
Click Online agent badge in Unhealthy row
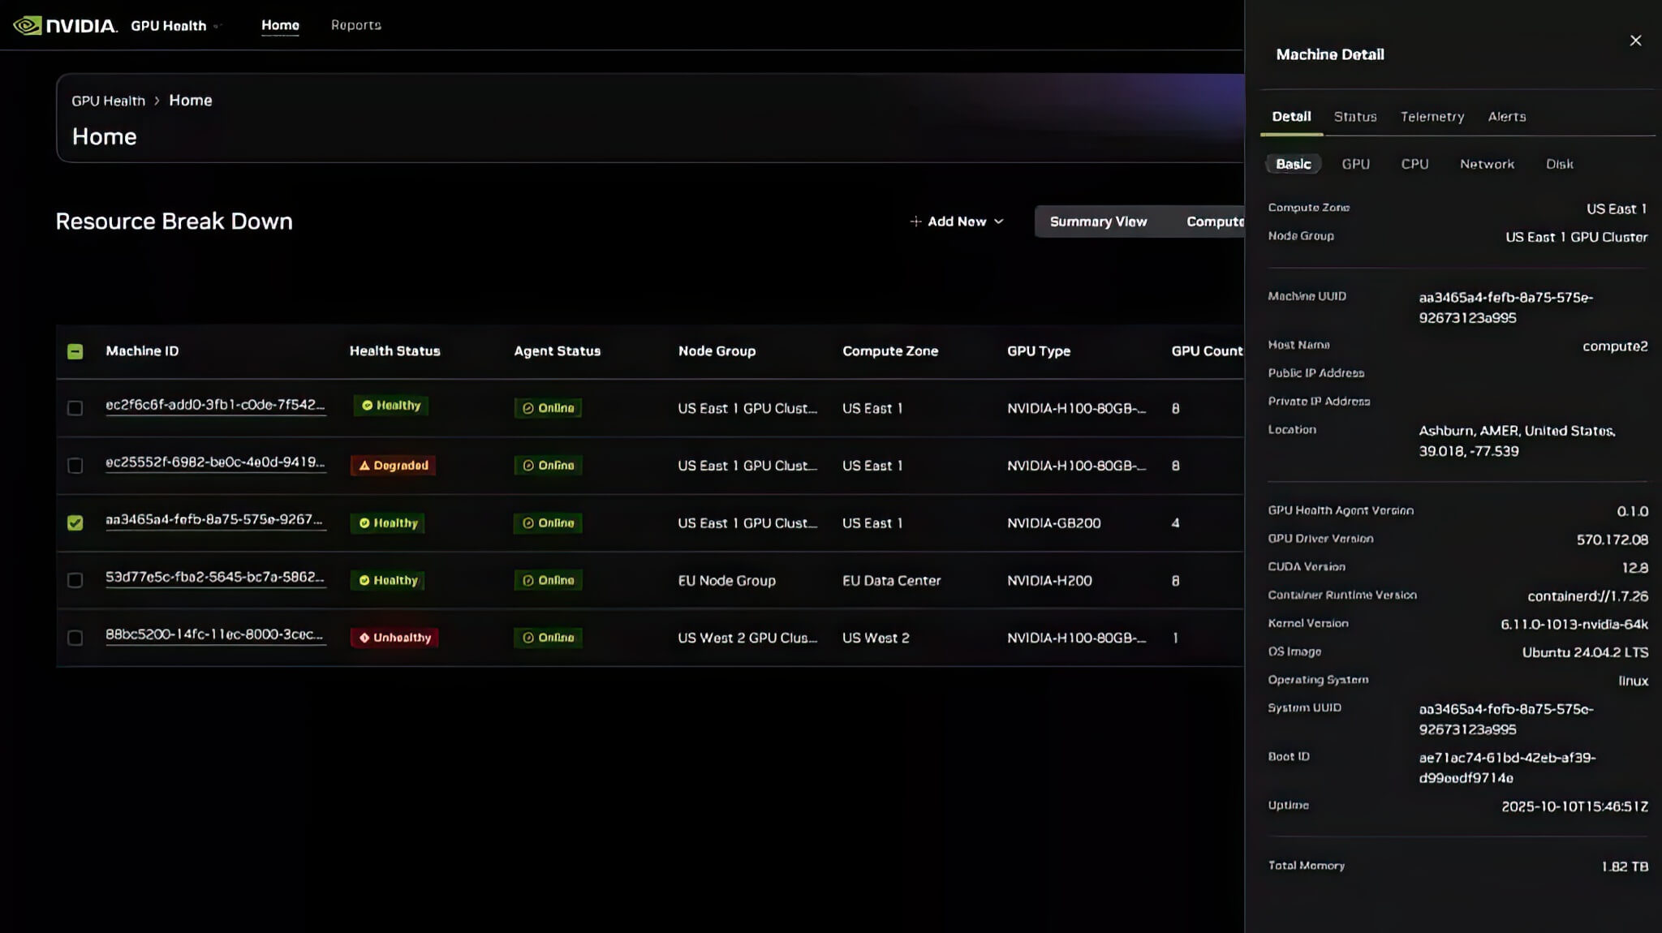click(548, 638)
